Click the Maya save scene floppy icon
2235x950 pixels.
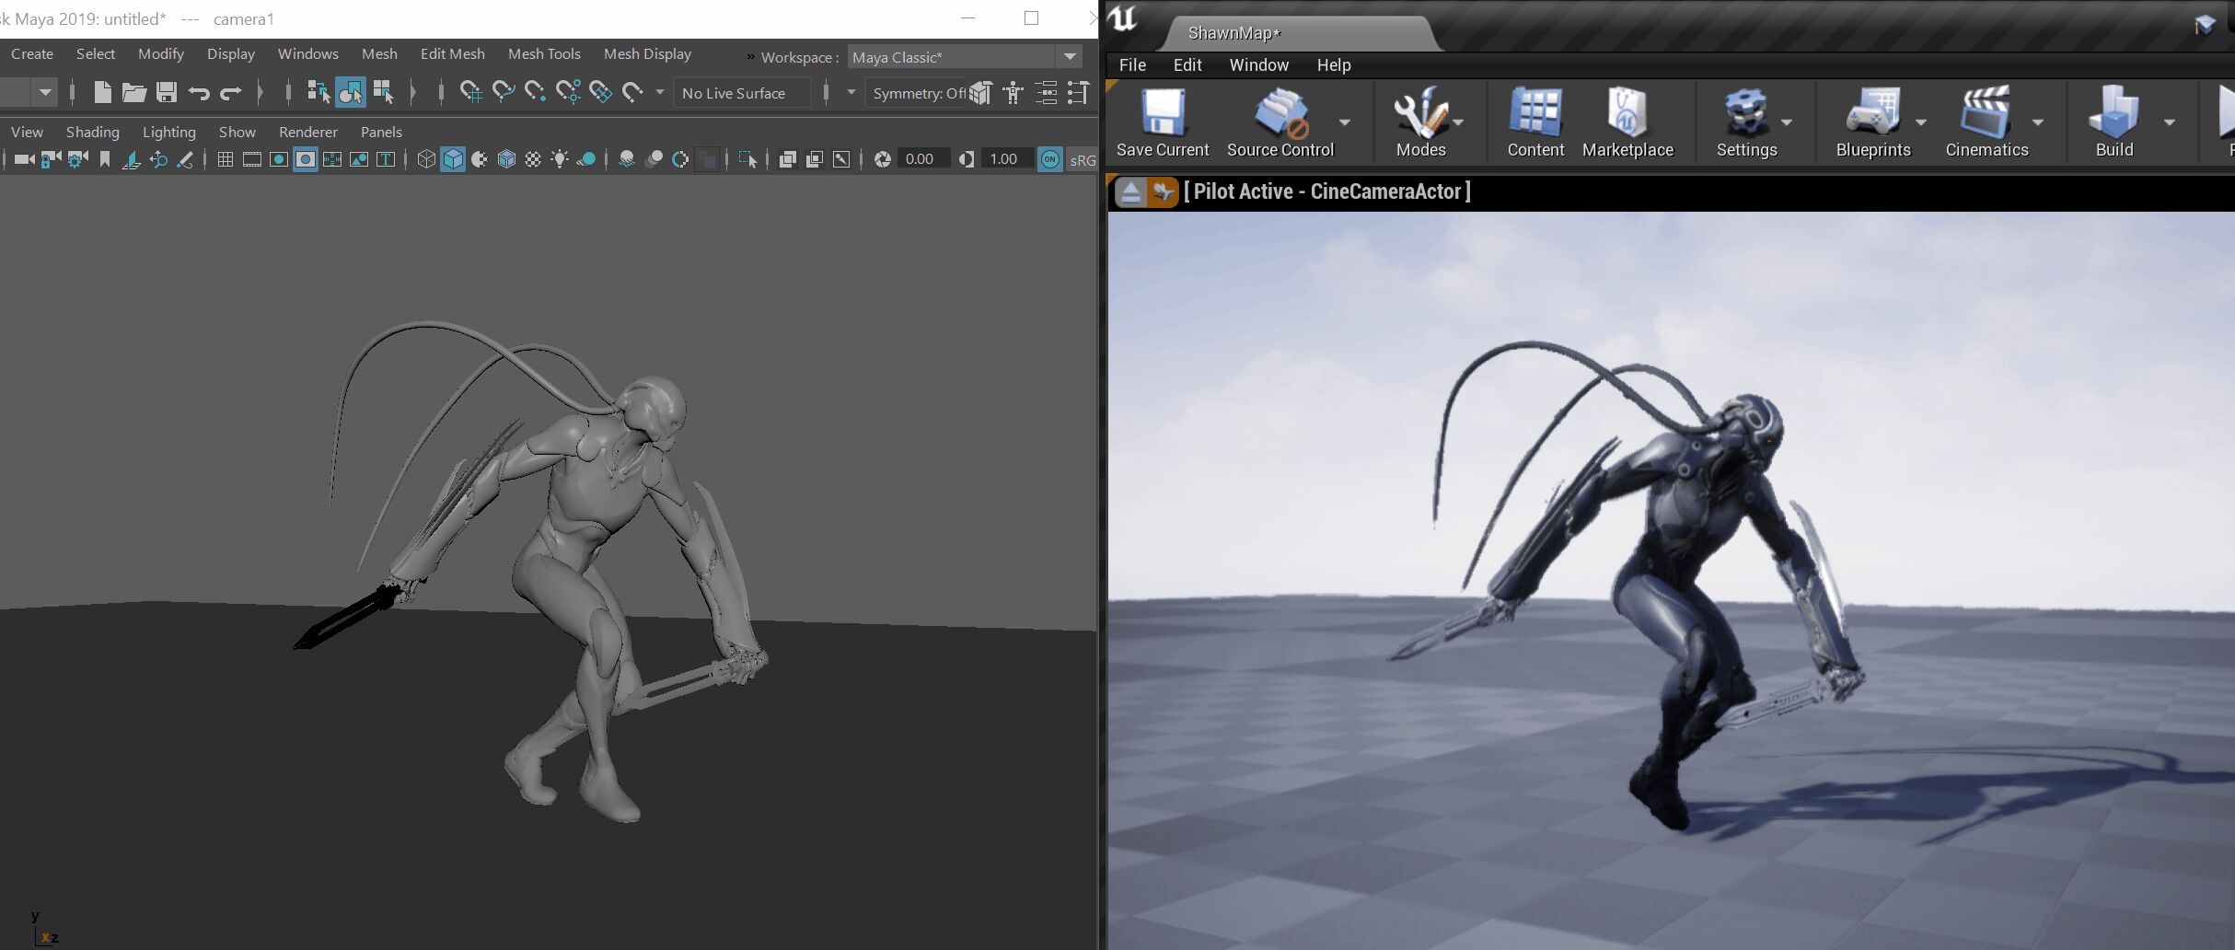(x=167, y=92)
